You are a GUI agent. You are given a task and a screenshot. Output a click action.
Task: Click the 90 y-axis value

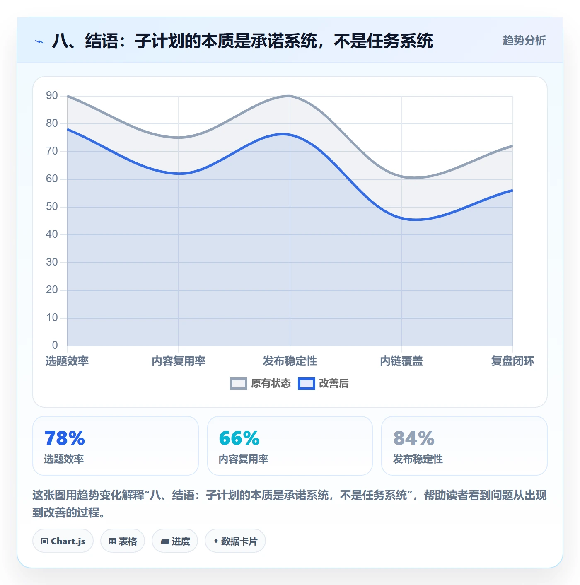point(52,96)
